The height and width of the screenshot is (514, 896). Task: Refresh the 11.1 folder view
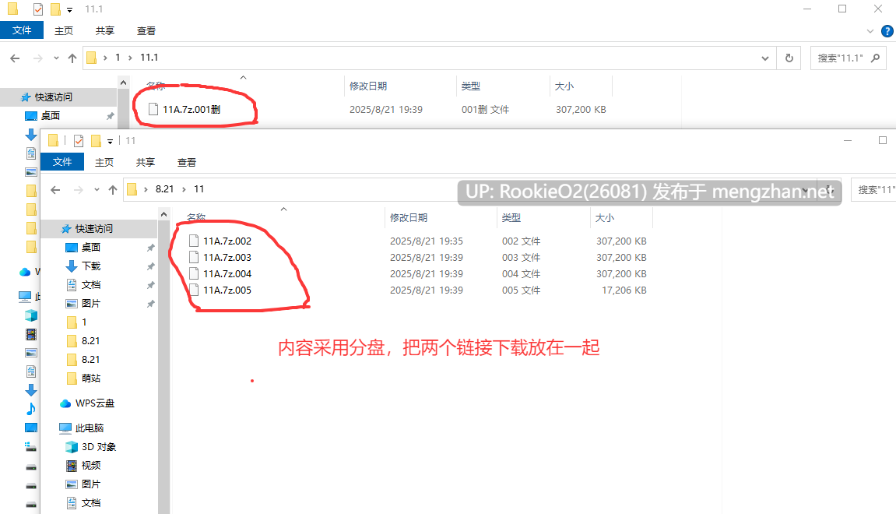(x=789, y=58)
